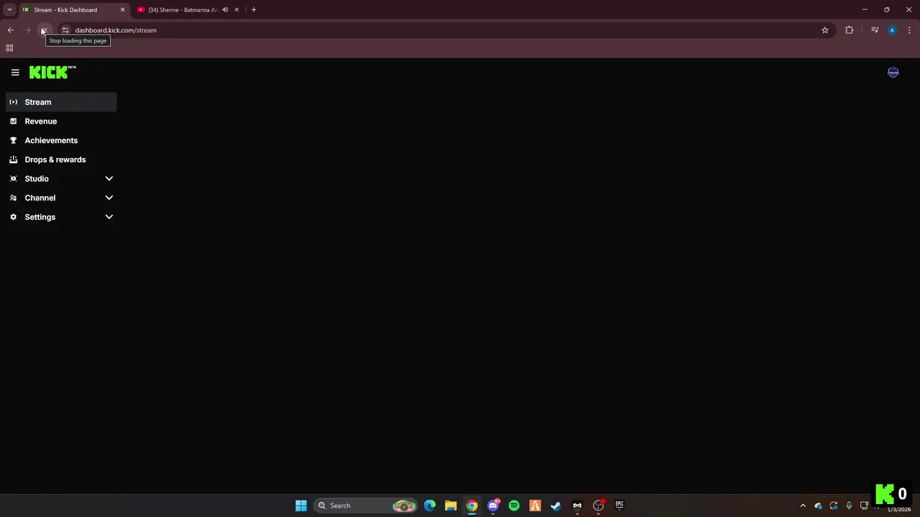Open the Windows Start menu
Image resolution: width=920 pixels, height=517 pixels.
click(301, 506)
